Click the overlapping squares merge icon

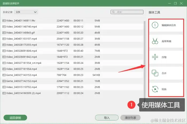[155, 73]
